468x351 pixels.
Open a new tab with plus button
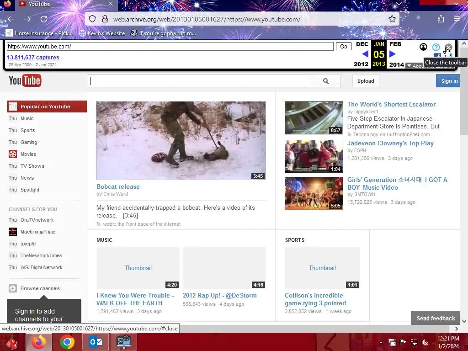coord(125,4)
